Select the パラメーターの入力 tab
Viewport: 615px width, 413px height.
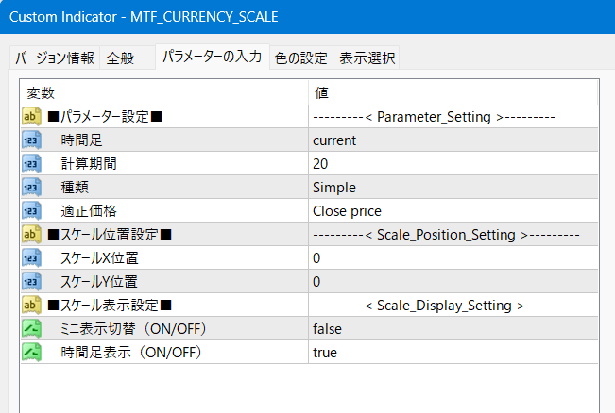(x=213, y=57)
